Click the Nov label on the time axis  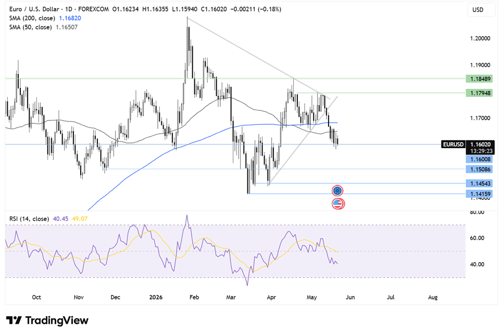click(x=79, y=297)
